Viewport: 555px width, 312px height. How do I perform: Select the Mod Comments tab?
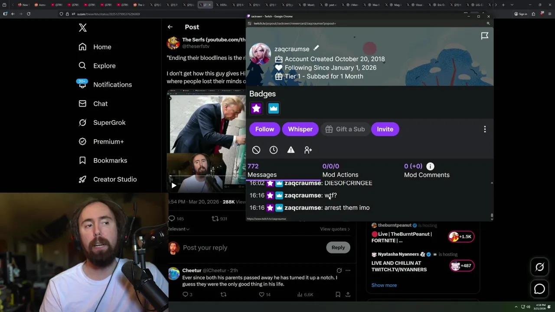(427, 170)
